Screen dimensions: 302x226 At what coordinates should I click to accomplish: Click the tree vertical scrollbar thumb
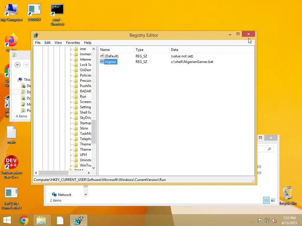click(x=93, y=132)
